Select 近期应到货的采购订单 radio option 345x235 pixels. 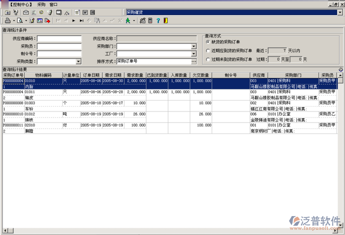click(x=208, y=51)
